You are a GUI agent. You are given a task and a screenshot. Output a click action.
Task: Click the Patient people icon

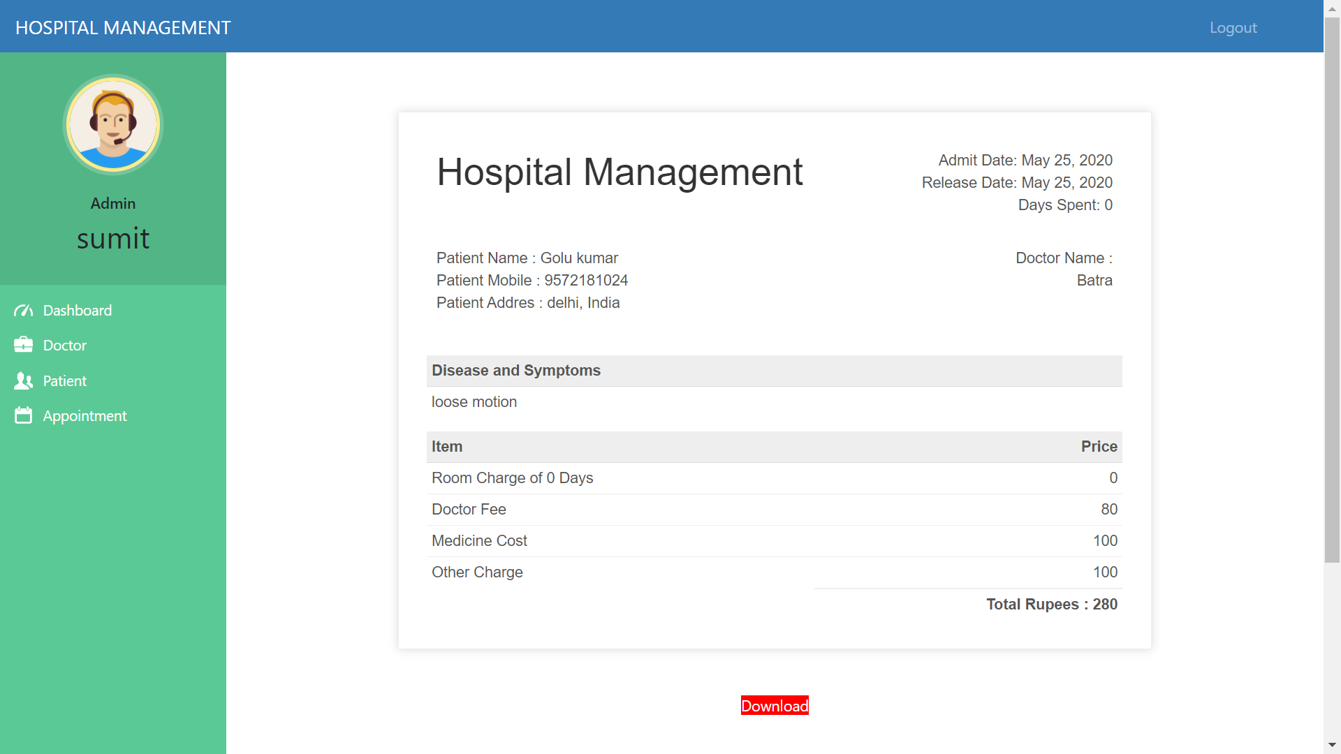(23, 380)
